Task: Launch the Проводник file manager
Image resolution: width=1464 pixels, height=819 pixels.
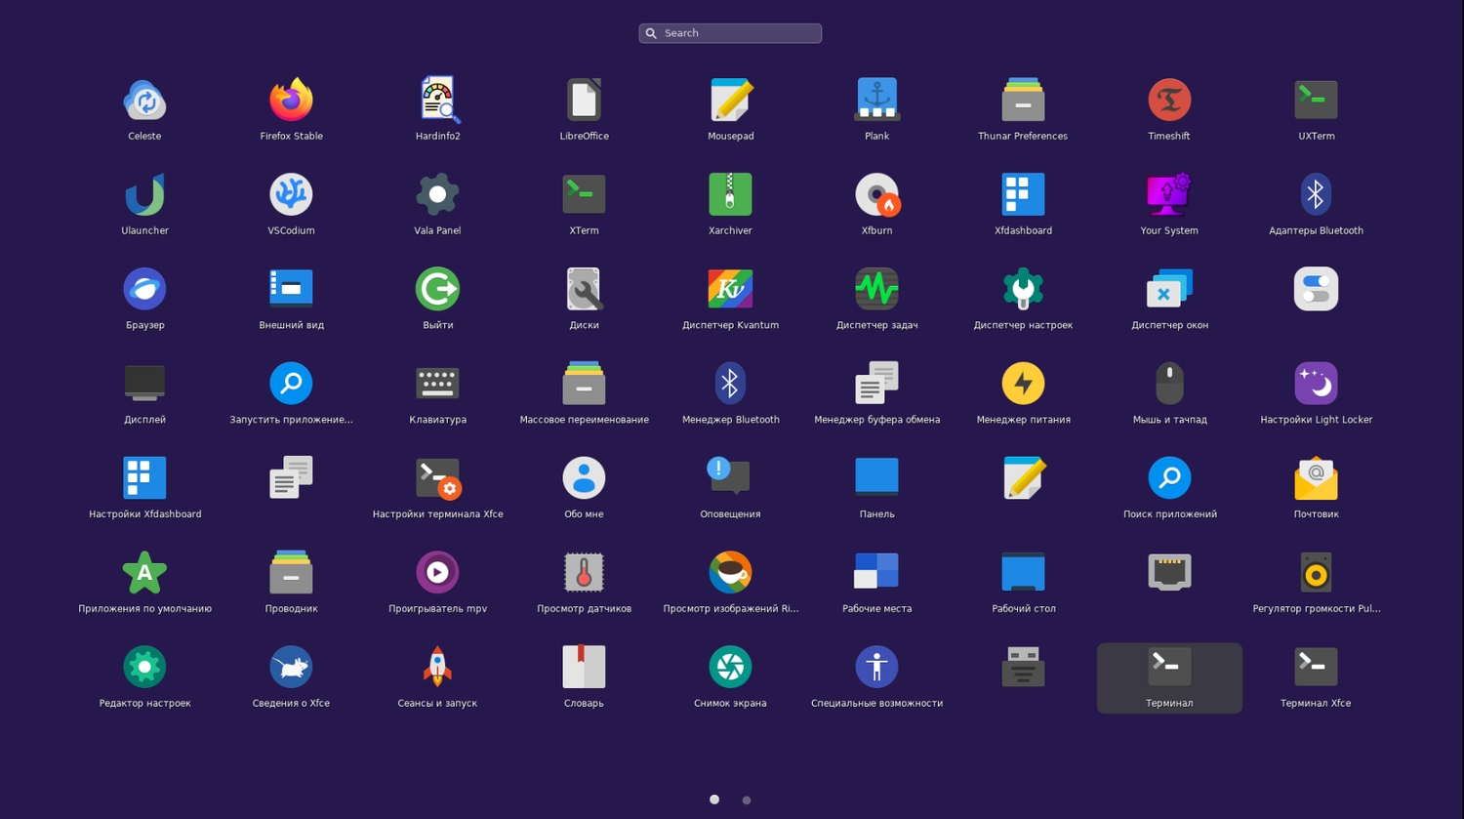Action: (291, 573)
